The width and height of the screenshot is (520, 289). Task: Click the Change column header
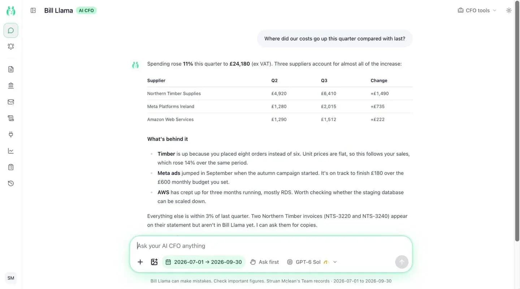tap(379, 81)
